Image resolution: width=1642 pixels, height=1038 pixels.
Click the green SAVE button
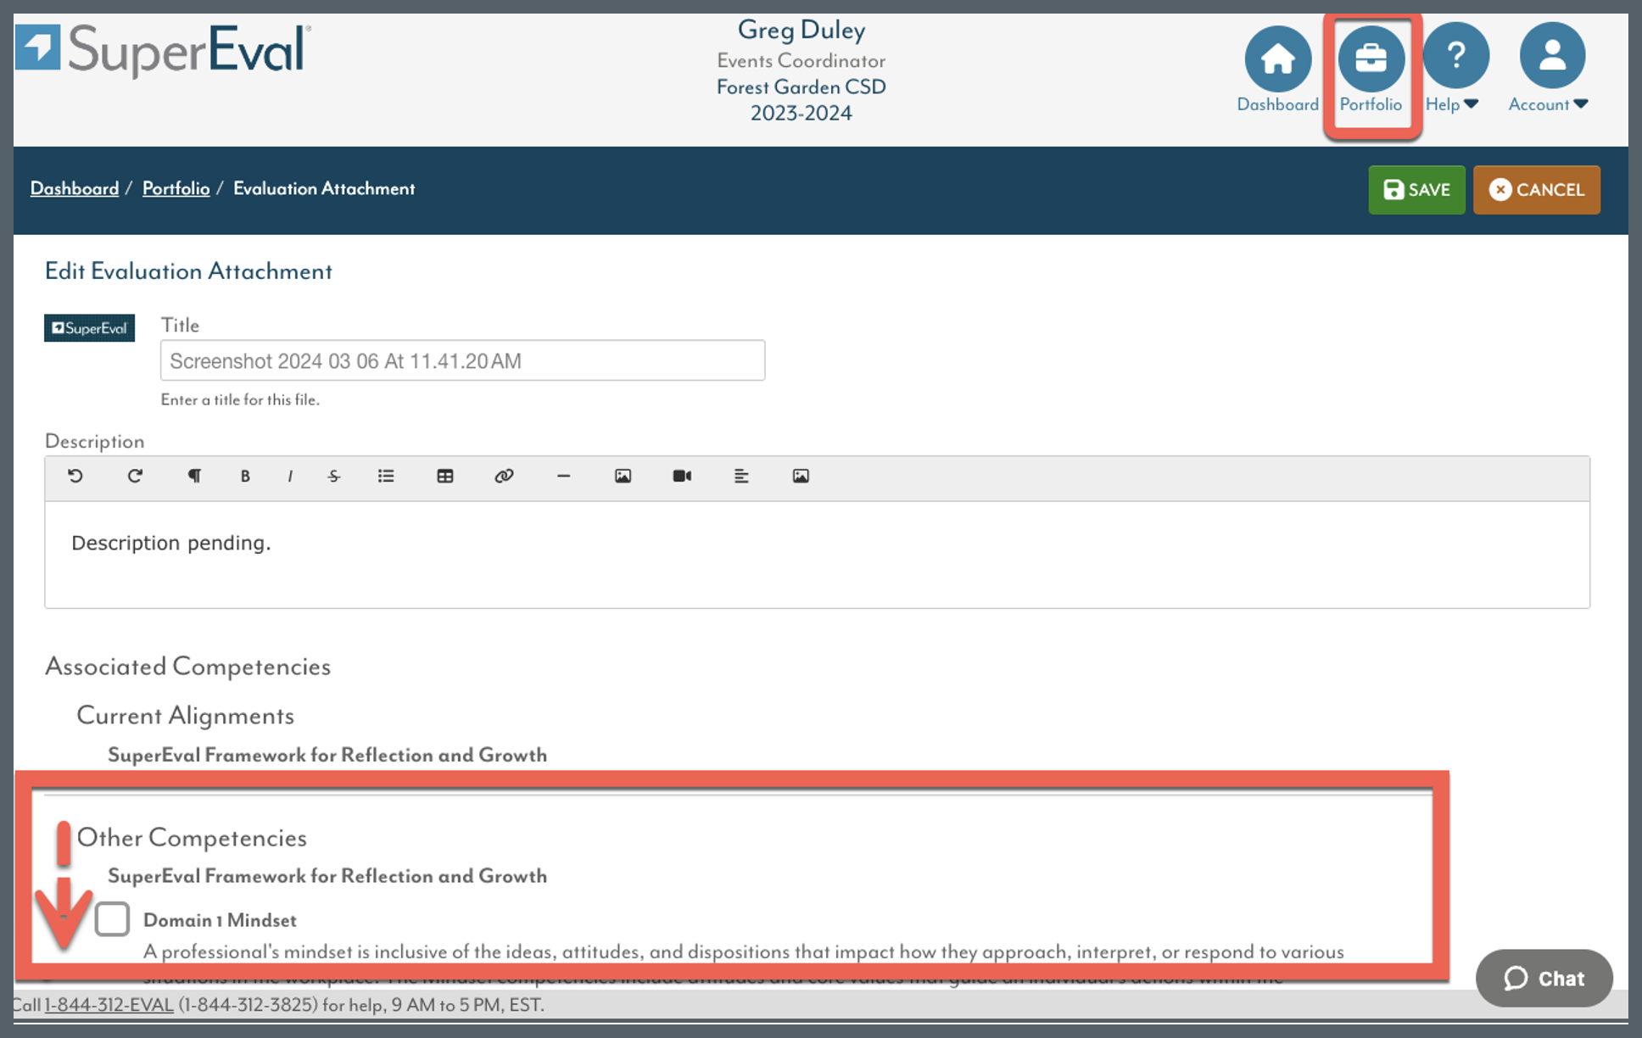pyautogui.click(x=1416, y=189)
